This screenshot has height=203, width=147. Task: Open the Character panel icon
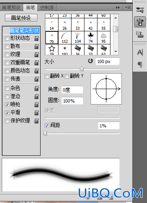[x=140, y=52]
